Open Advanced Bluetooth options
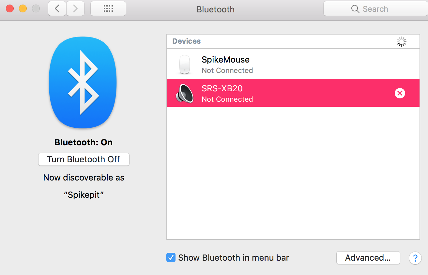This screenshot has height=275, width=428. (x=368, y=258)
